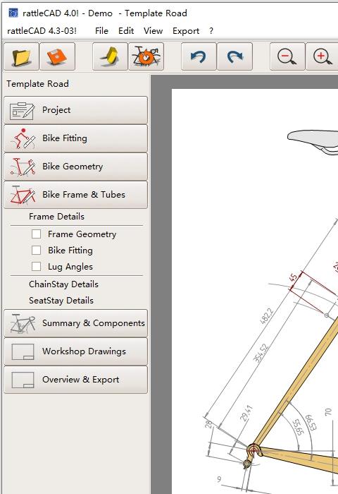
Task: Click the rattleCAD app icon in title bar
Action: pyautogui.click(x=13, y=13)
